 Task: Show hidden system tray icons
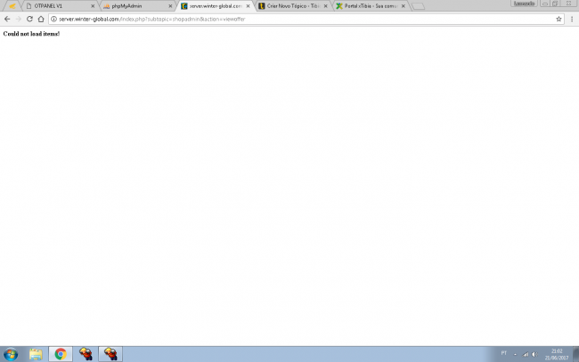tap(515, 354)
